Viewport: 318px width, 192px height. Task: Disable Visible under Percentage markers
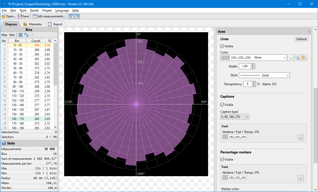pyautogui.click(x=222, y=160)
